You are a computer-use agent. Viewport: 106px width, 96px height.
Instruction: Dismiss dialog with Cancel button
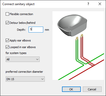click(92, 89)
